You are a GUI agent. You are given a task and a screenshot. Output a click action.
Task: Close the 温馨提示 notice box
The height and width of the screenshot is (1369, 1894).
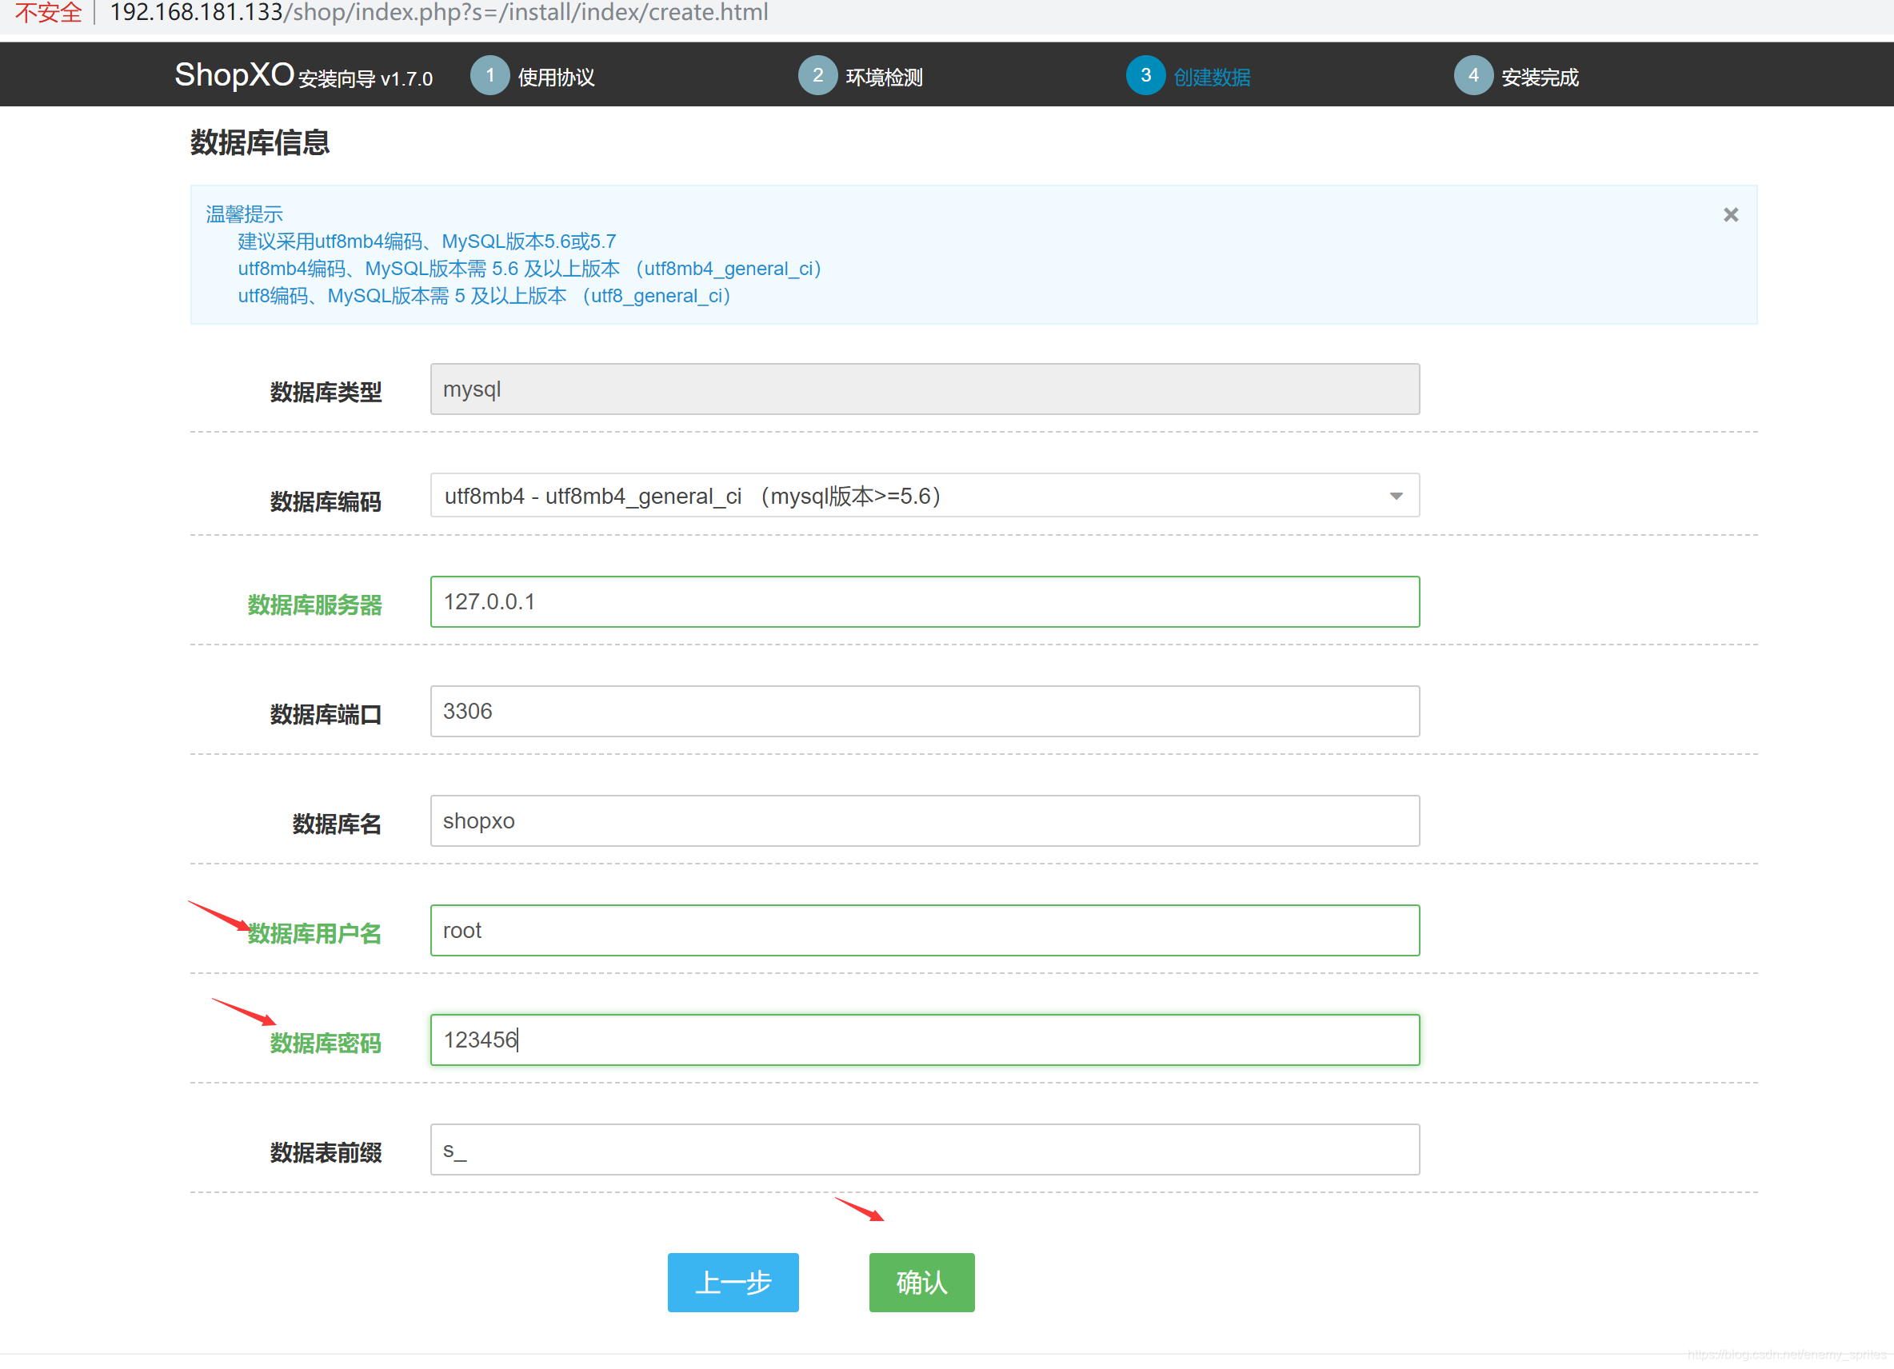1730,215
